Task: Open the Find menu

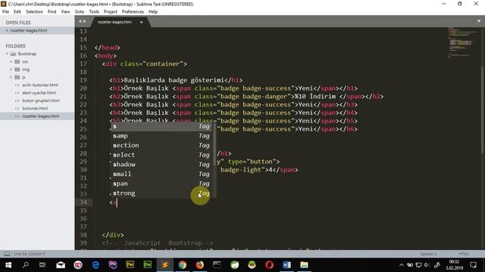Action: point(52,12)
